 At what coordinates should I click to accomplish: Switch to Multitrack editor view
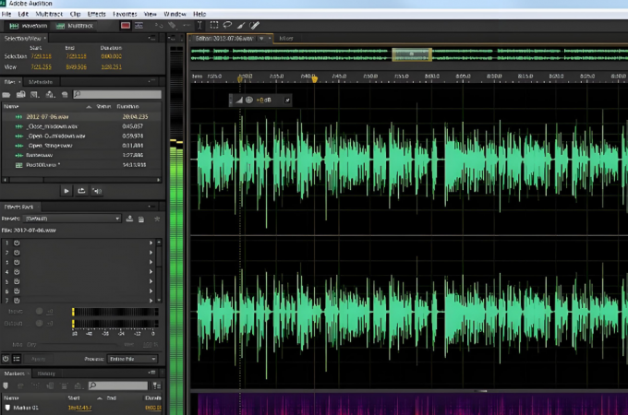(75, 26)
